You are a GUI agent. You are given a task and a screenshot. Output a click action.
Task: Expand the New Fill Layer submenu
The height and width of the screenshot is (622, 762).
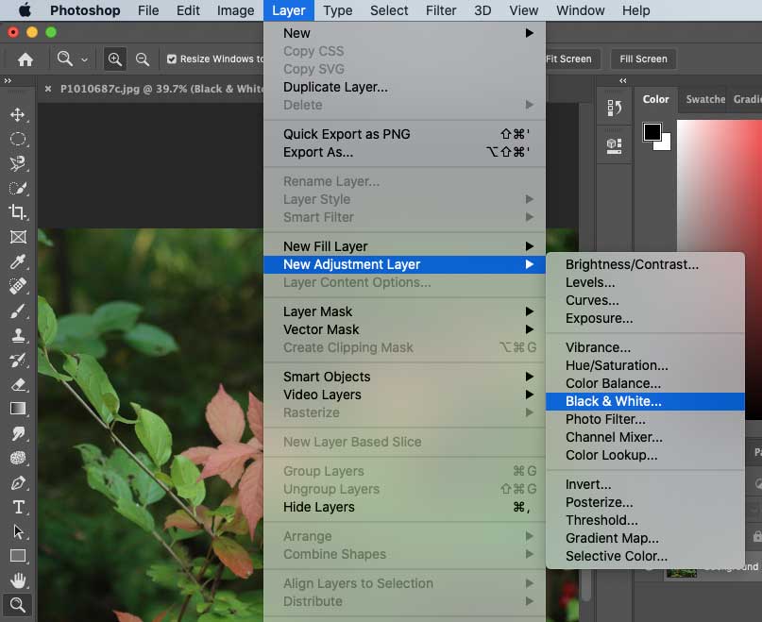(404, 246)
